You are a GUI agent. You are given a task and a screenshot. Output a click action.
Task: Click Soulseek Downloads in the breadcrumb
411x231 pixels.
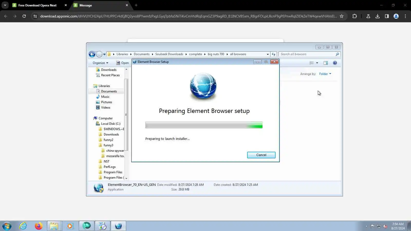click(x=169, y=54)
